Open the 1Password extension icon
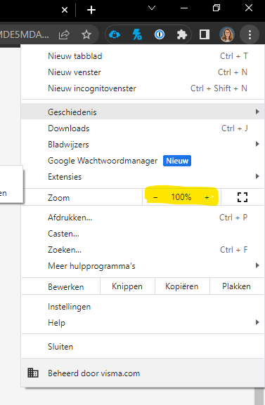The image size is (265, 405). point(160,34)
